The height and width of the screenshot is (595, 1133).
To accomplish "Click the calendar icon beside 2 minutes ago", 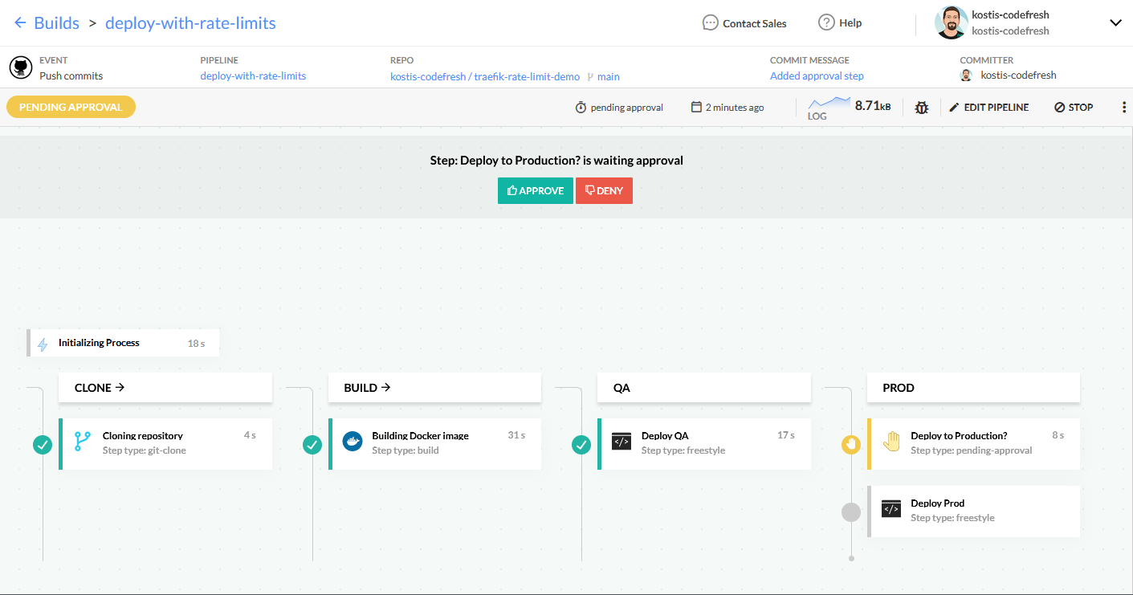I will (696, 108).
